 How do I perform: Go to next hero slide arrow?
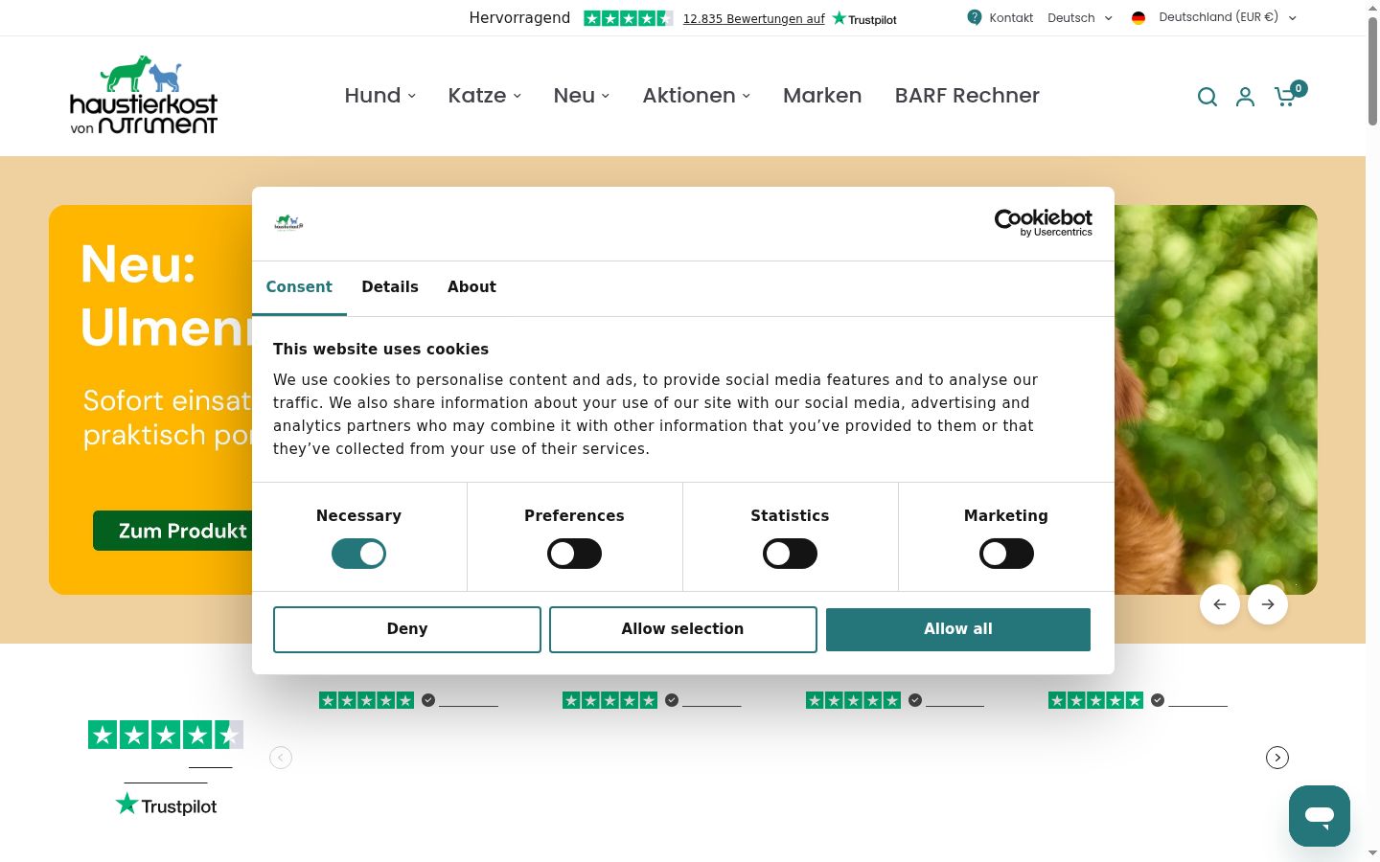coord(1268,604)
